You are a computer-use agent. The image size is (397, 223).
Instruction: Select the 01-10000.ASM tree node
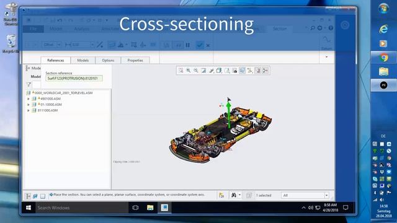tap(51, 105)
